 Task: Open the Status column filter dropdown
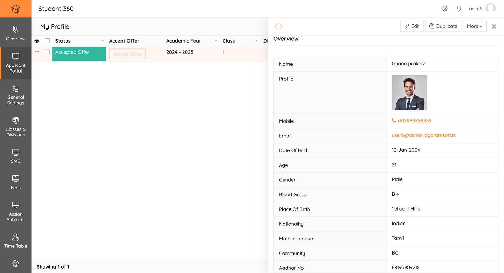102,41
